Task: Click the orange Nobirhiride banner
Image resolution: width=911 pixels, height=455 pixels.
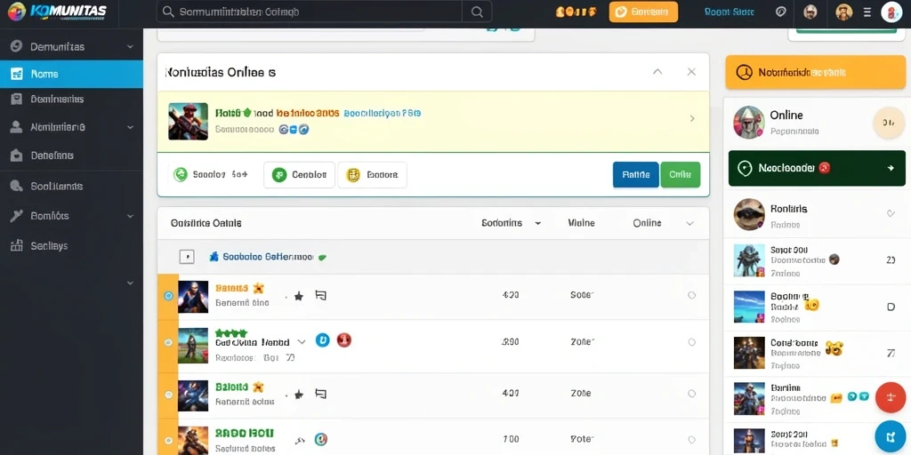Action: pos(815,72)
